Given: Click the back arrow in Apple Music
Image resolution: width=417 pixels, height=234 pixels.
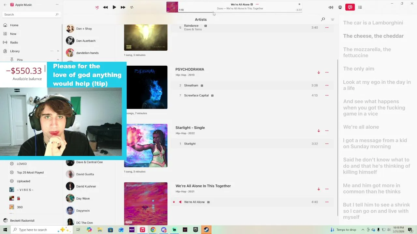Looking at the screenshot, I should pyautogui.click(x=5, y=5).
